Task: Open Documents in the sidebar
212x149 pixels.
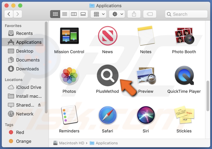Action: (x=23, y=60)
